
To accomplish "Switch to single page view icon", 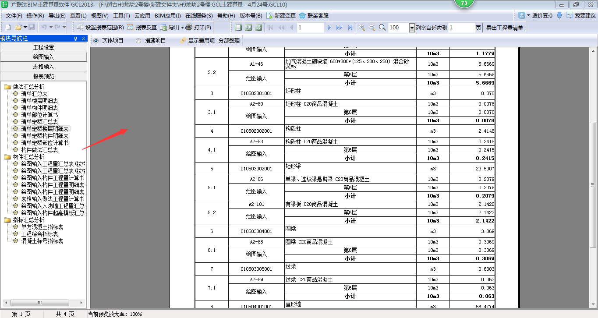I will tap(238, 27).
